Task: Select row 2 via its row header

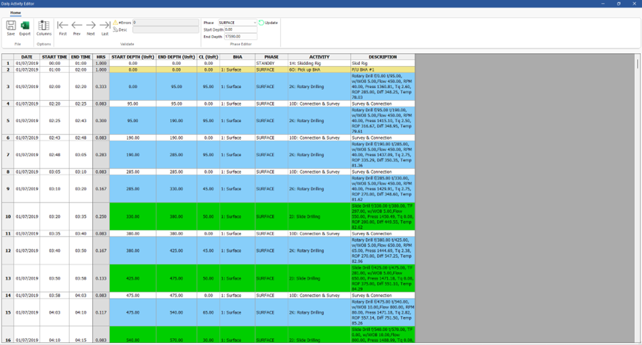Action: pyautogui.click(x=8, y=70)
